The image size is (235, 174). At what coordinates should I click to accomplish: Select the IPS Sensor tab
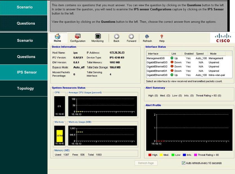pyautogui.click(x=24, y=72)
